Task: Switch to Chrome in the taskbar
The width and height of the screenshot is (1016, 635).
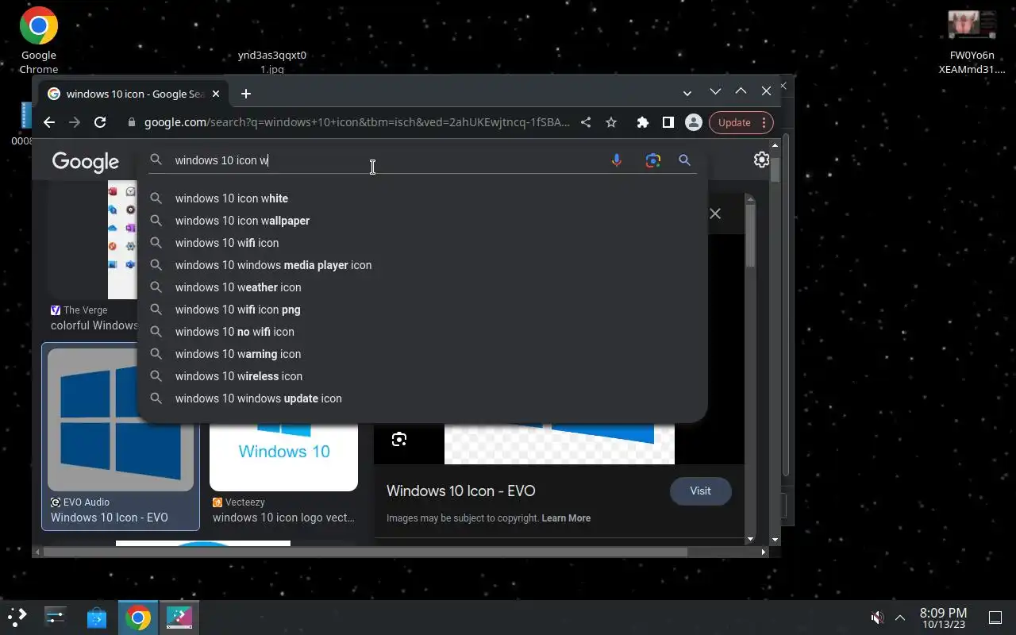Action: pyautogui.click(x=138, y=617)
